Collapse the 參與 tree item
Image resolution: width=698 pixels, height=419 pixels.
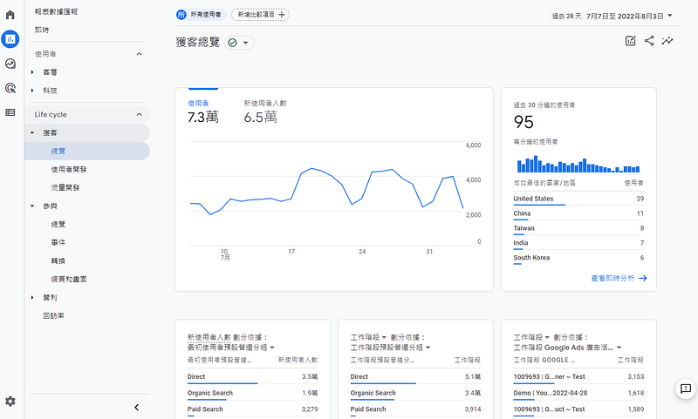click(x=32, y=206)
